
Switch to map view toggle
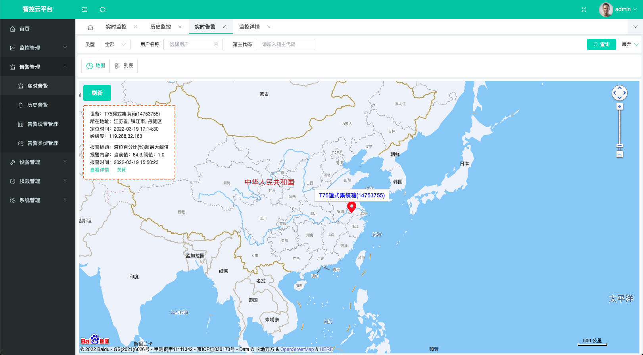click(96, 66)
